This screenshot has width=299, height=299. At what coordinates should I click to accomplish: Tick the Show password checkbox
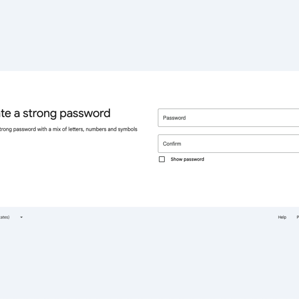click(x=162, y=159)
